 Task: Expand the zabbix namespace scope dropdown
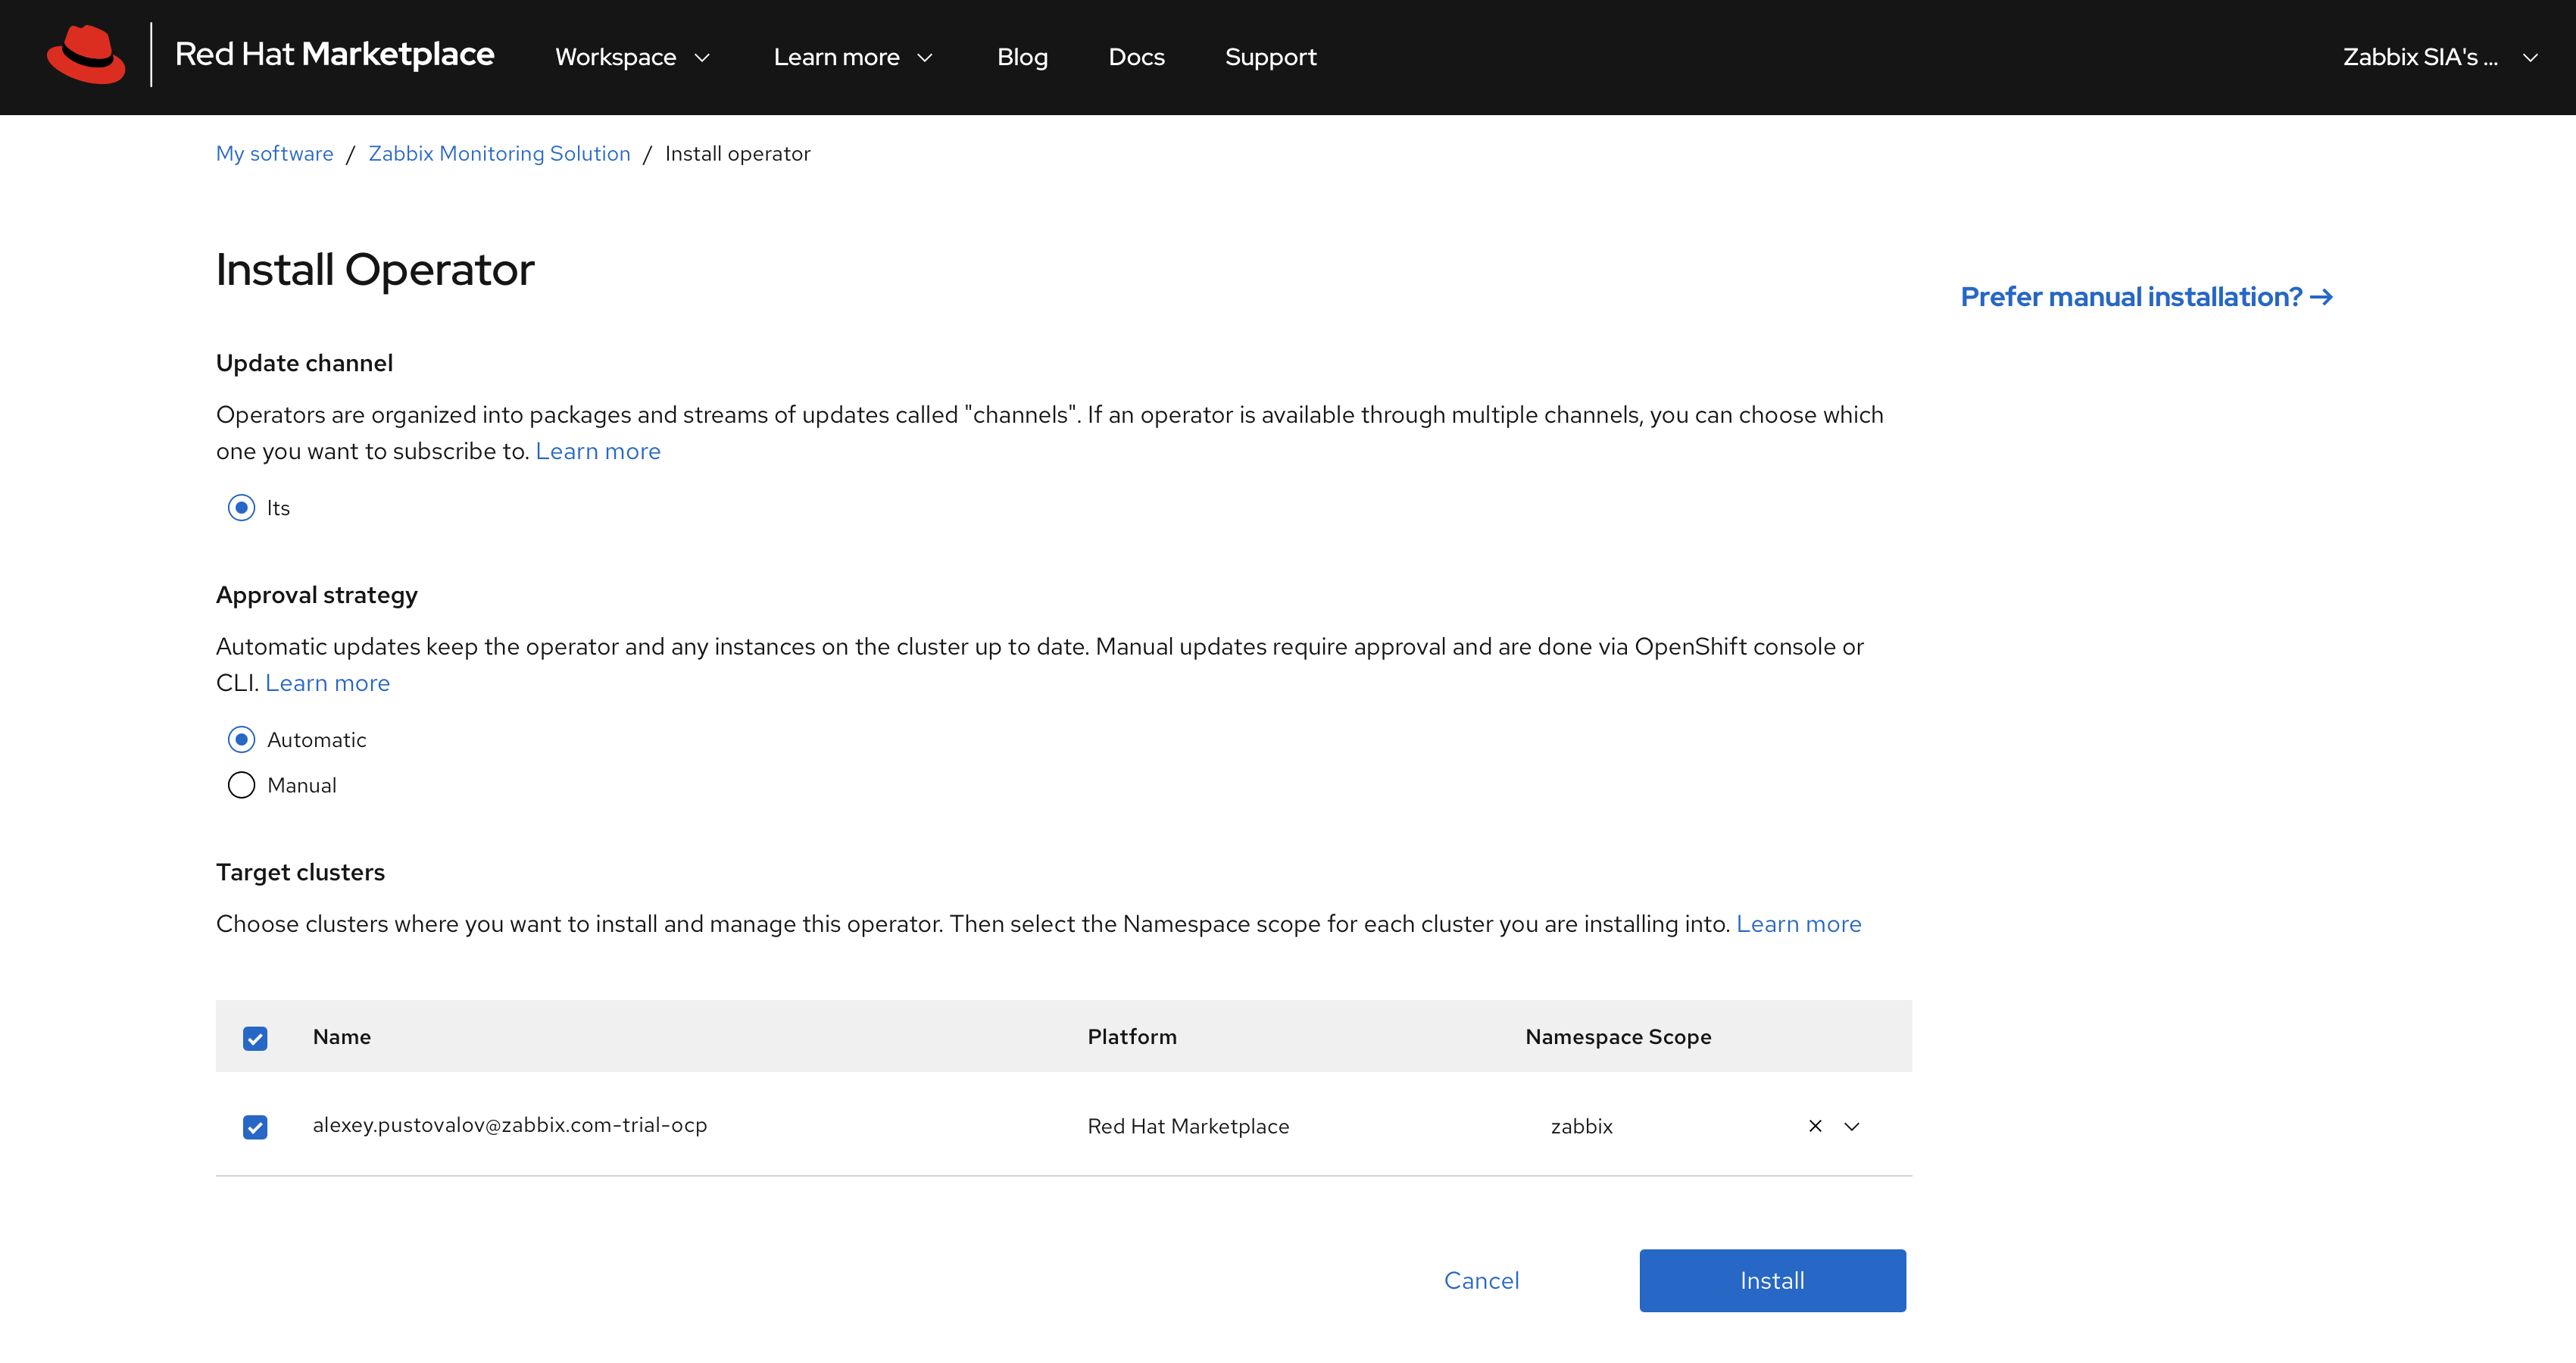click(x=1852, y=1126)
